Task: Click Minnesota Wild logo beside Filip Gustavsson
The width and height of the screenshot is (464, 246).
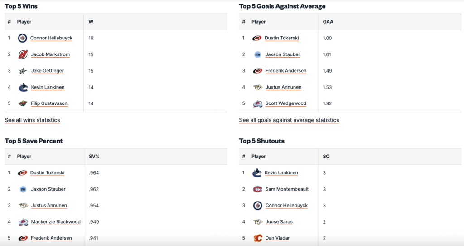Action: pyautogui.click(x=23, y=103)
